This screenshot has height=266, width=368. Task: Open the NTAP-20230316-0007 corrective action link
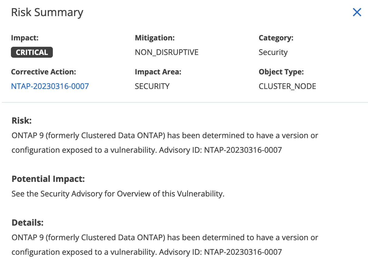click(x=50, y=86)
